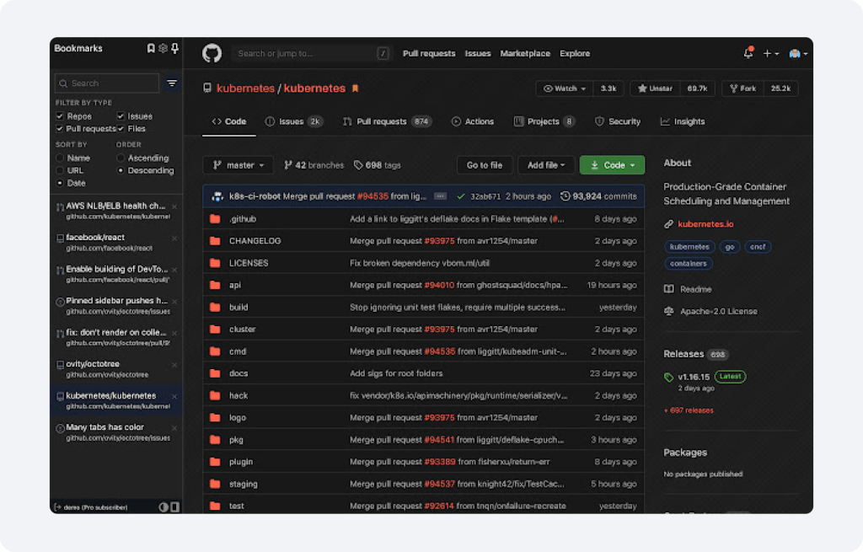Image resolution: width=863 pixels, height=552 pixels.
Task: Open the Pull requests repo tab
Action: coord(387,121)
